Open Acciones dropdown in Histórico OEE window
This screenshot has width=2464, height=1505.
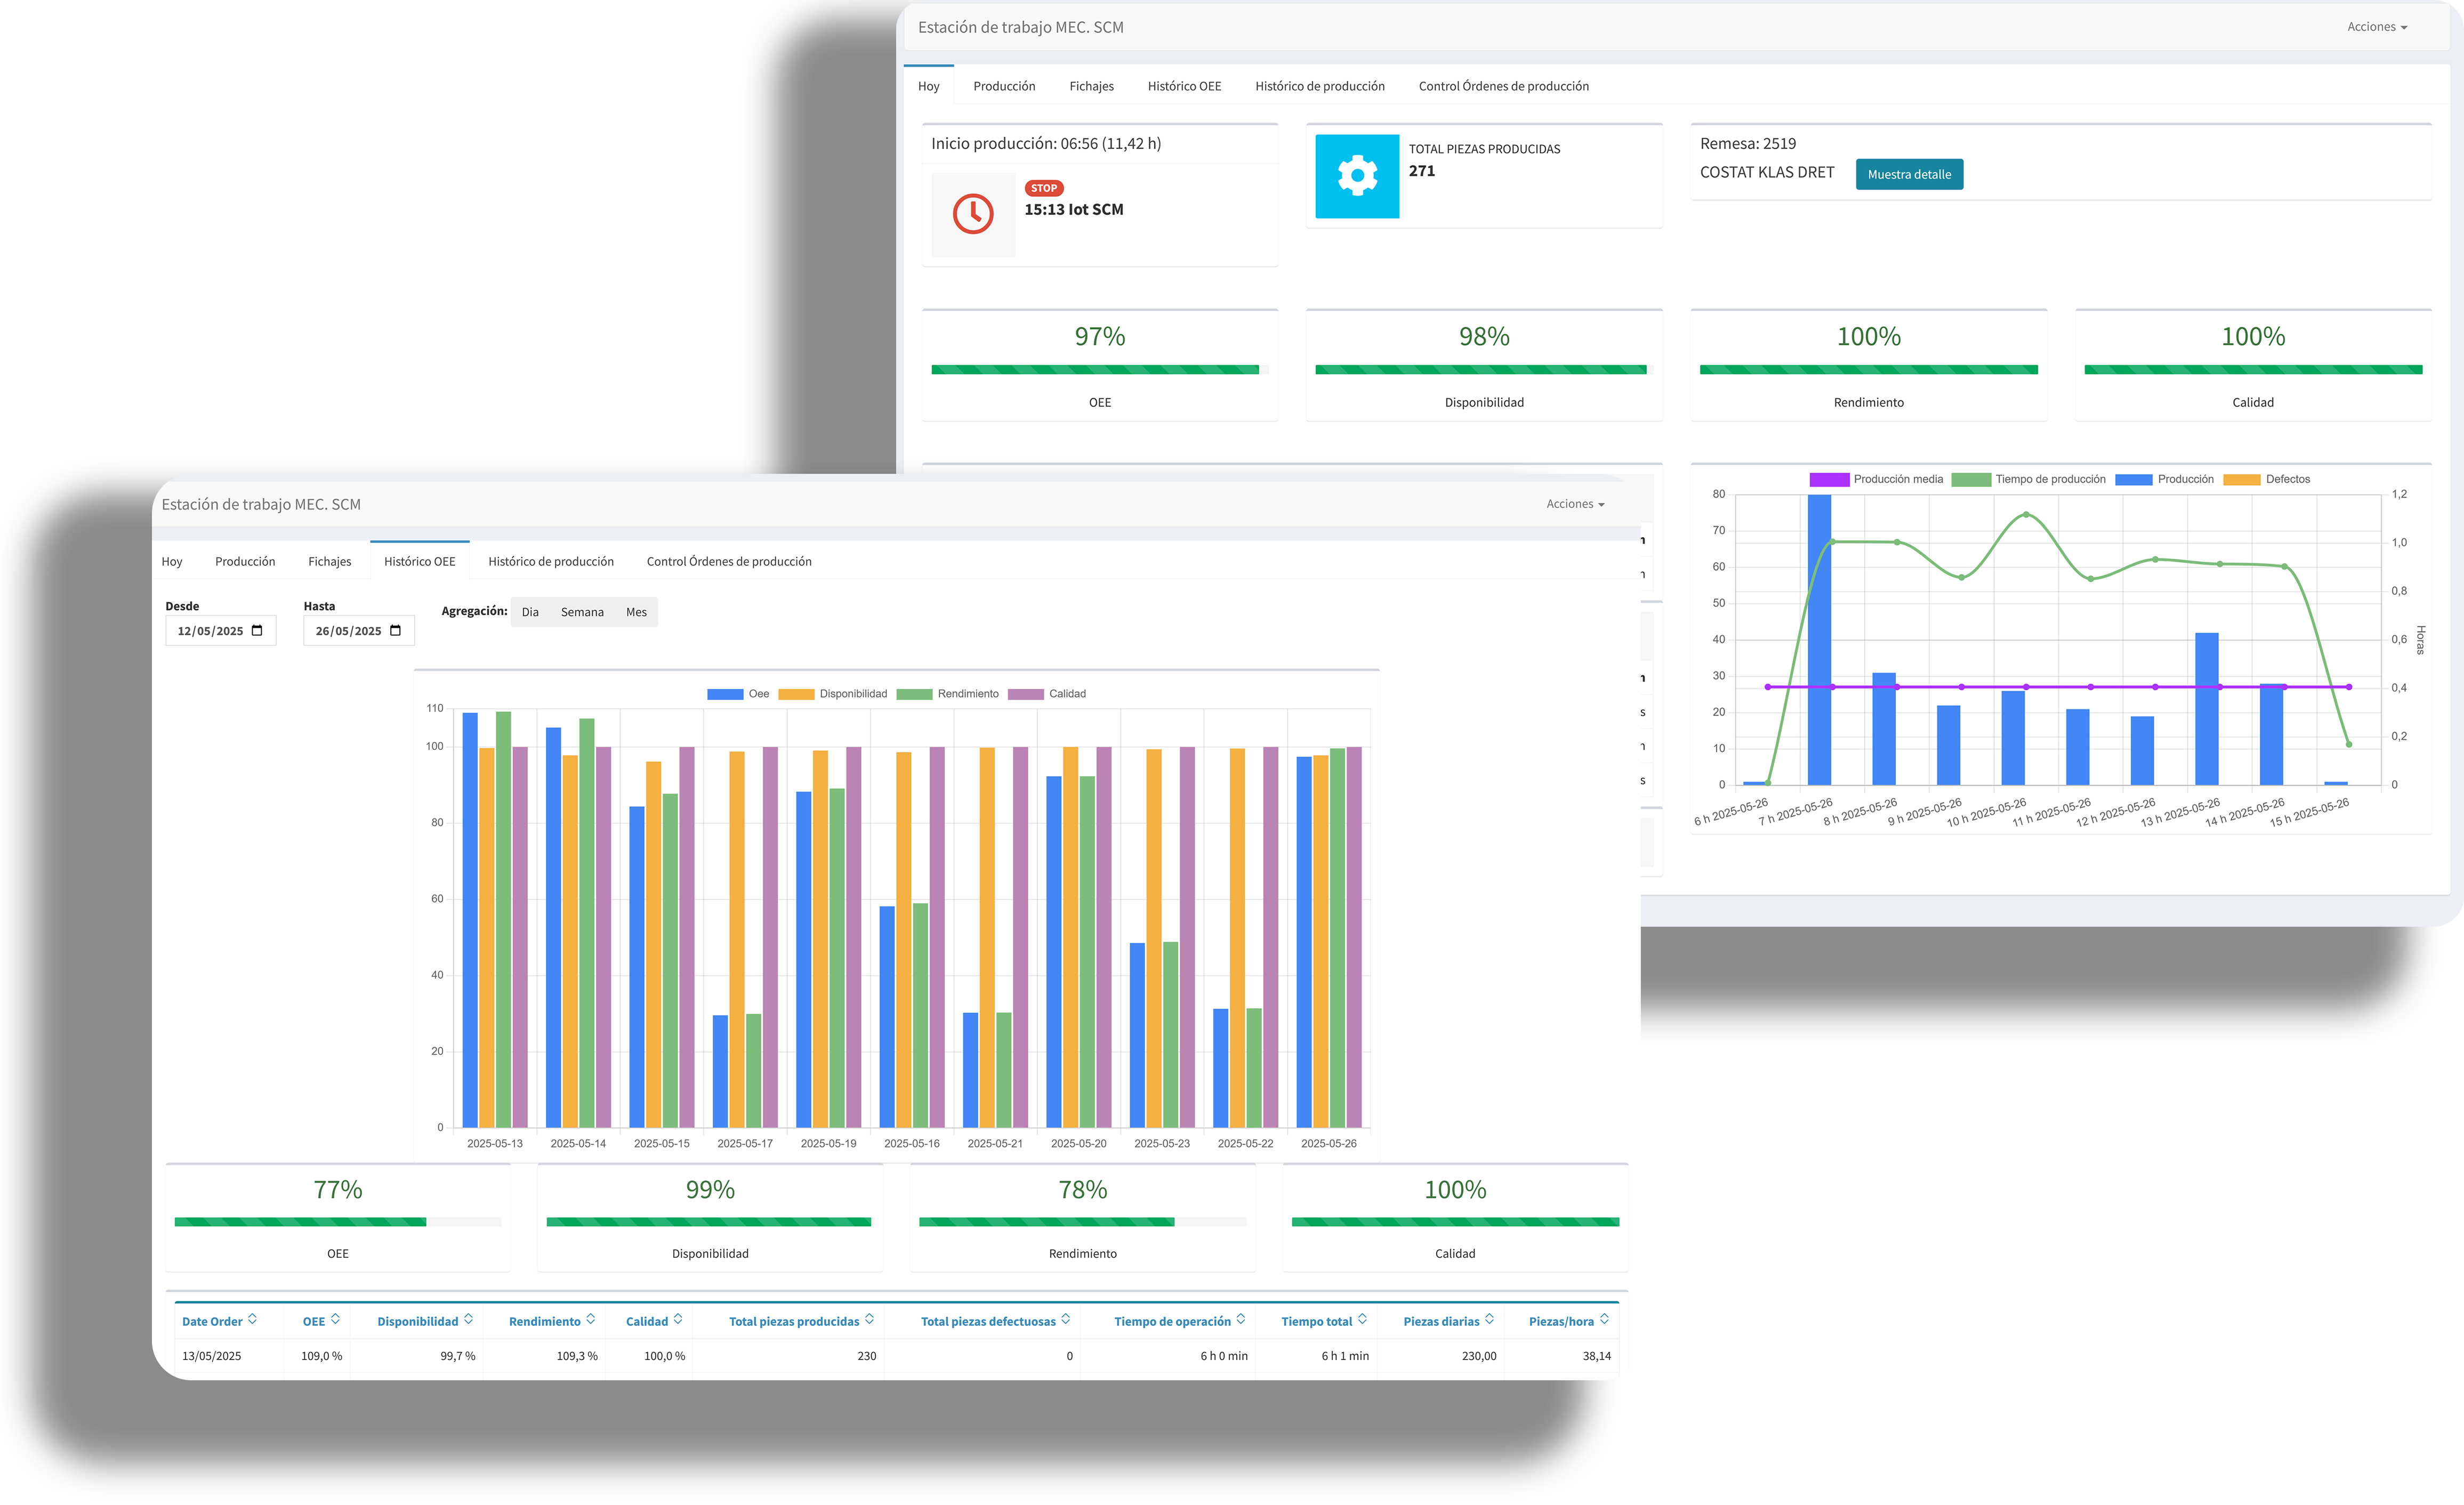coord(1574,504)
